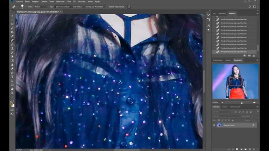
Task: Create a new layer in Layers panel
Action: tap(250, 149)
